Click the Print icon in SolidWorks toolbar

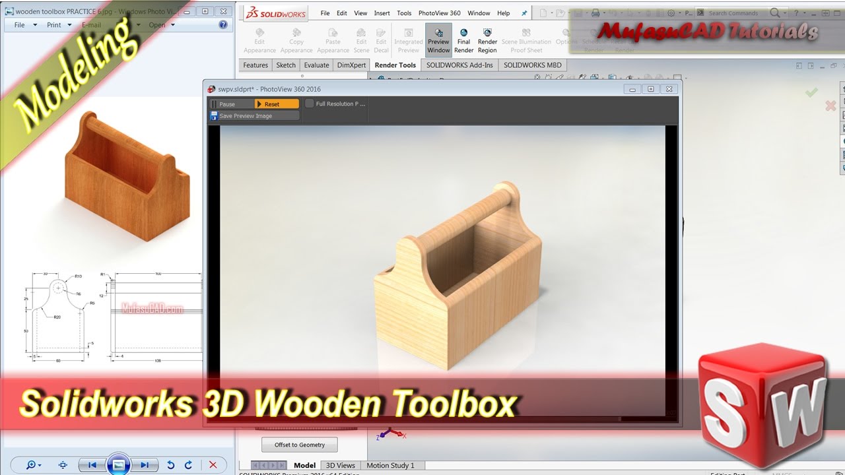click(x=595, y=13)
